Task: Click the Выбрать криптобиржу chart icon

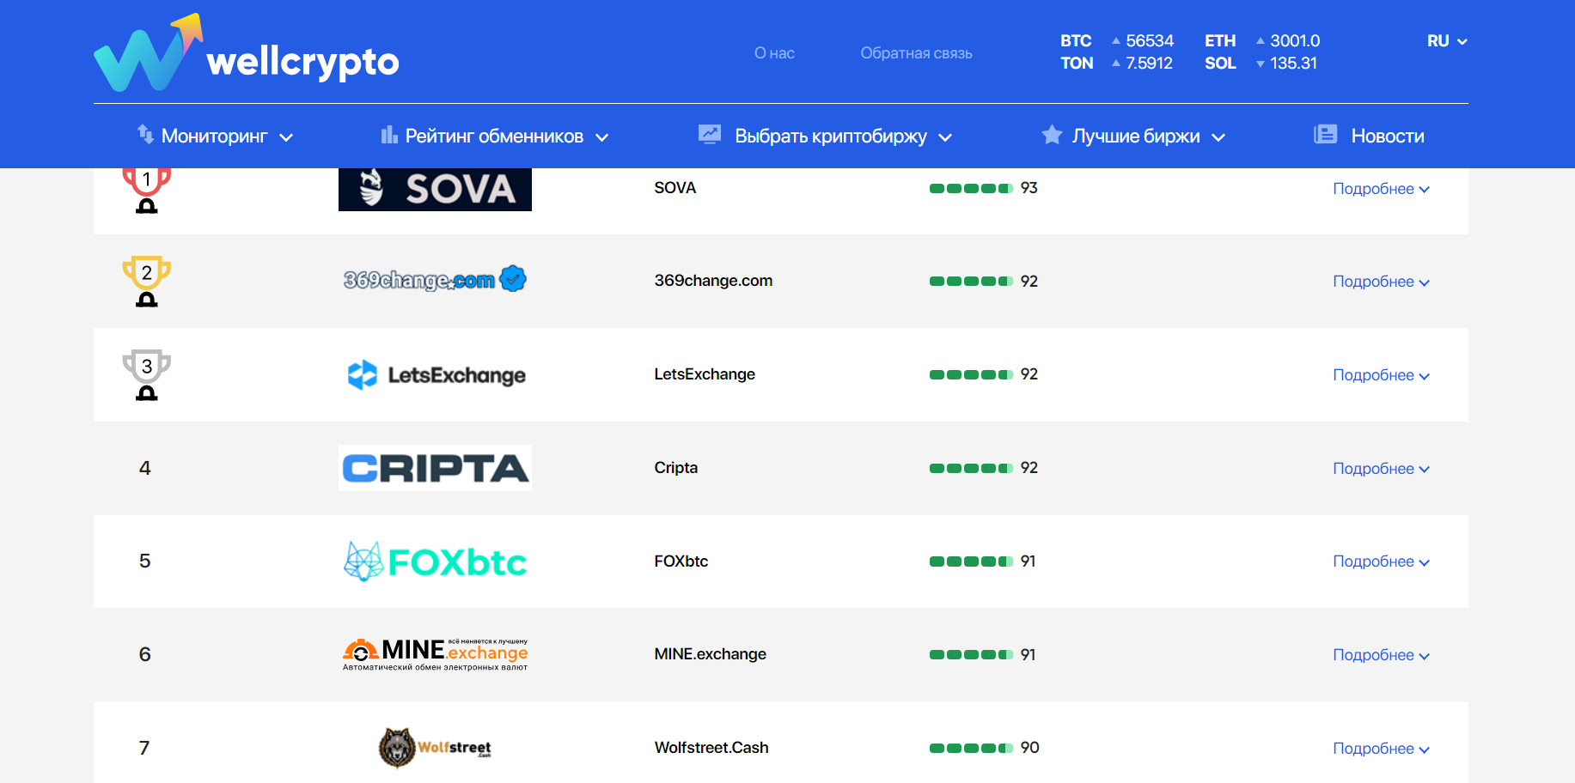Action: 710,134
